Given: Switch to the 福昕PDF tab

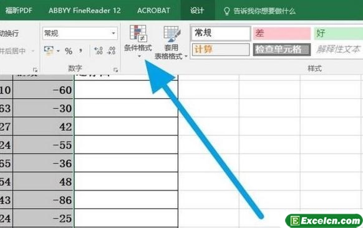Looking at the screenshot, I should pyautogui.click(x=19, y=11).
